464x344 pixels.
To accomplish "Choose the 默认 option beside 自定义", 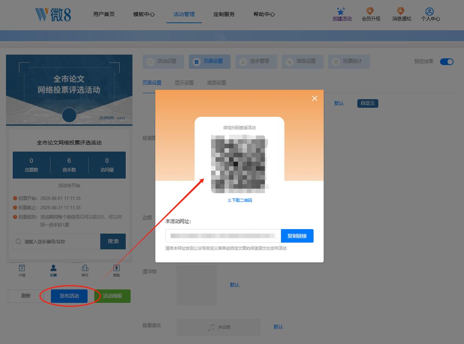I will (339, 103).
